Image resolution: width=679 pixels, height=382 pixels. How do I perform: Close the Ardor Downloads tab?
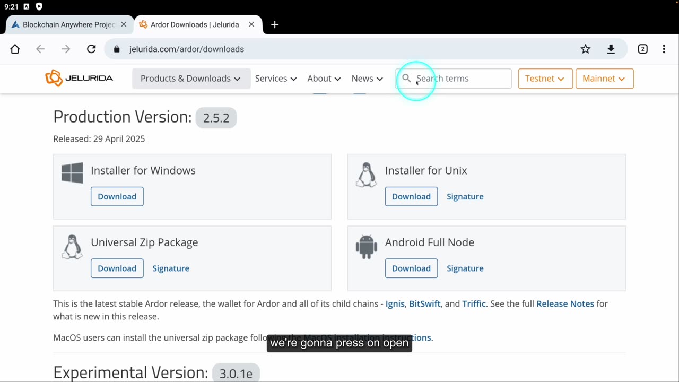pos(251,24)
